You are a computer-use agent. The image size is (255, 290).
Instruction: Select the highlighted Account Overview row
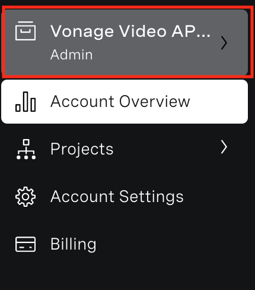click(x=125, y=102)
